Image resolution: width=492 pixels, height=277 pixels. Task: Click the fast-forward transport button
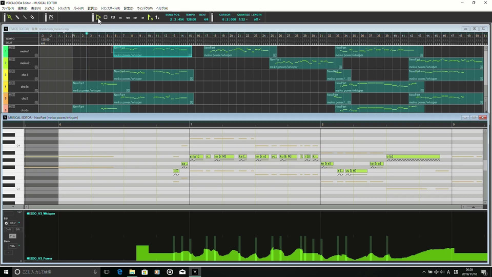tap(135, 18)
